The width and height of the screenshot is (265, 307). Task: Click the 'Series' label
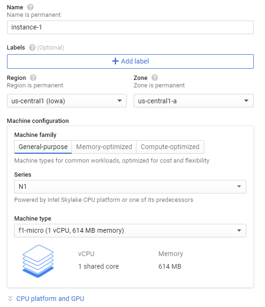23,175
